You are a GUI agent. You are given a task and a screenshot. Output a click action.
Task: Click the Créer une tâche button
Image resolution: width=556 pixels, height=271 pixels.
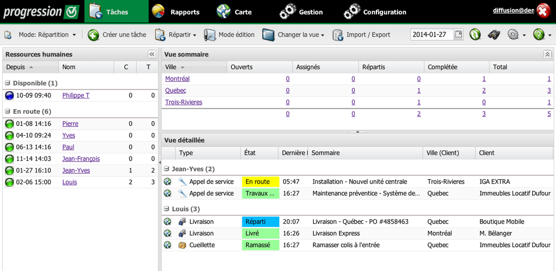pyautogui.click(x=117, y=35)
